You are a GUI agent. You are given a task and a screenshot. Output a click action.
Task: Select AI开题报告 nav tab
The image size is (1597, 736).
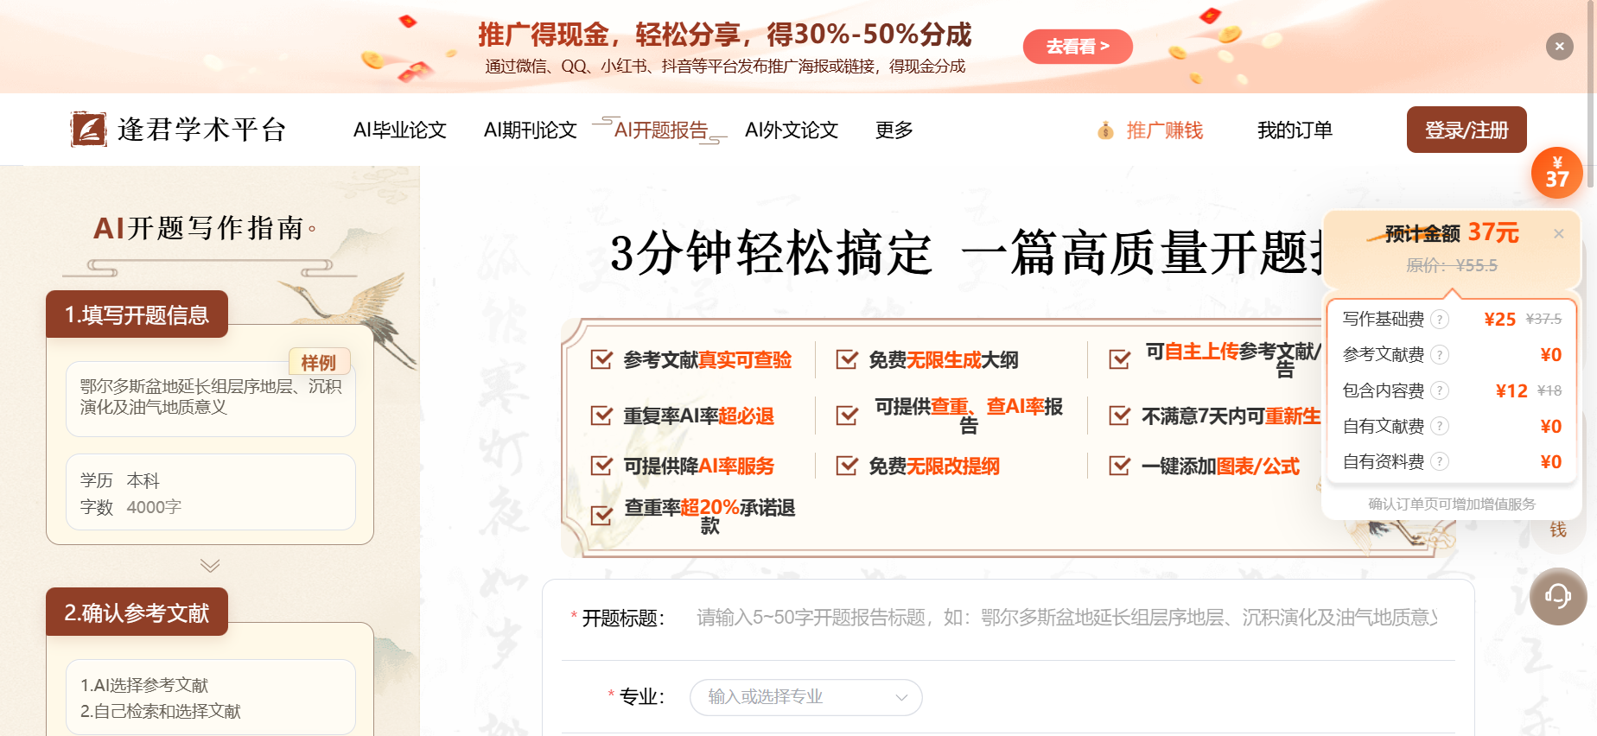tap(661, 130)
